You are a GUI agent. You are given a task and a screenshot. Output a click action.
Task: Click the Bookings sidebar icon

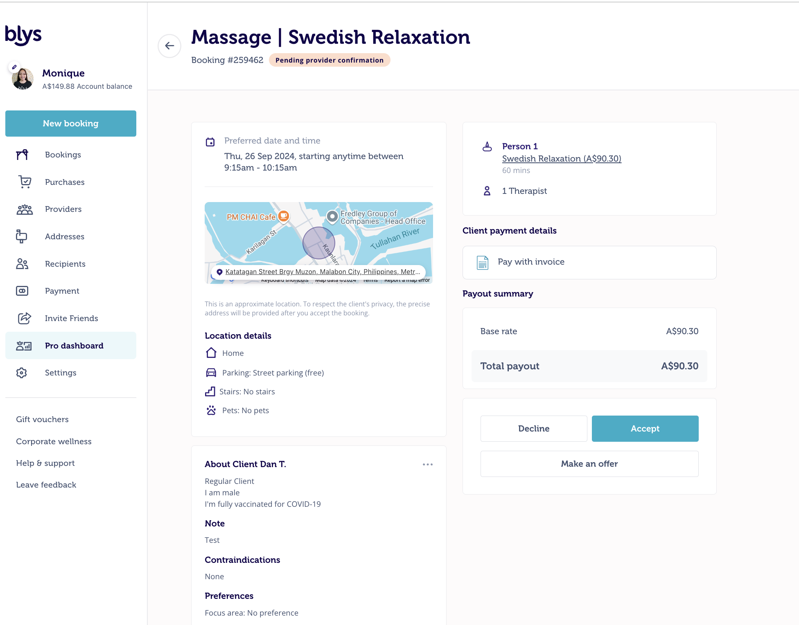pos(22,155)
